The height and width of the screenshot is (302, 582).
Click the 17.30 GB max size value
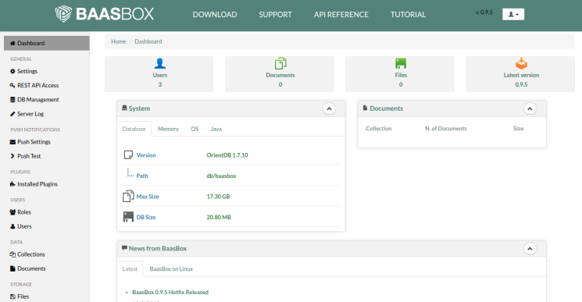218,197
